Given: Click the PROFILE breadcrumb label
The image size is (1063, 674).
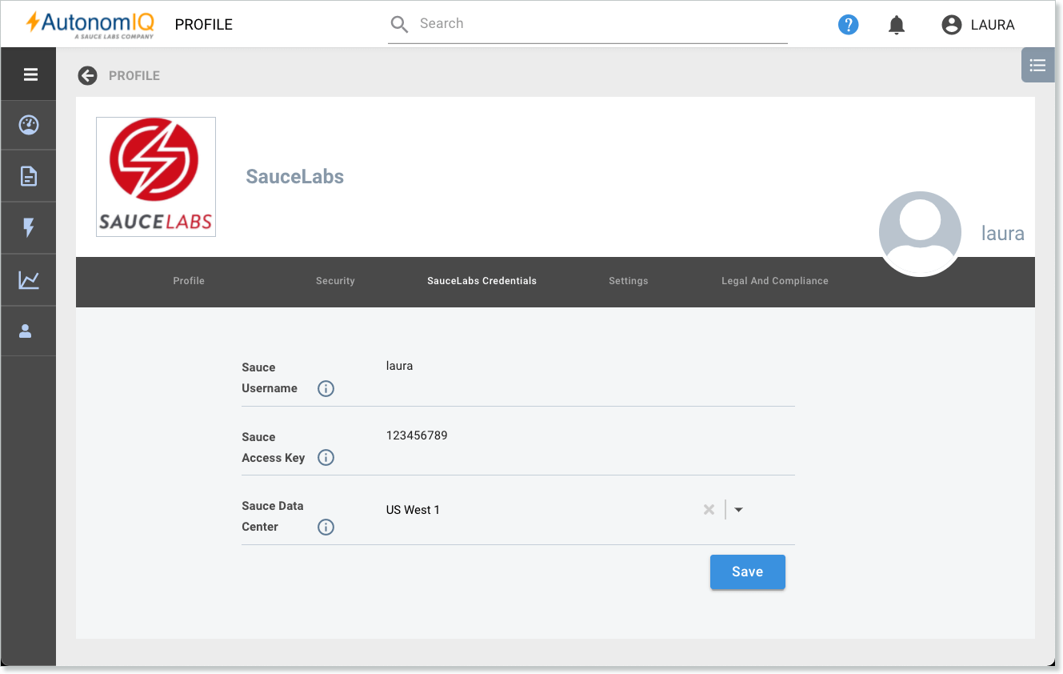Looking at the screenshot, I should pos(134,75).
